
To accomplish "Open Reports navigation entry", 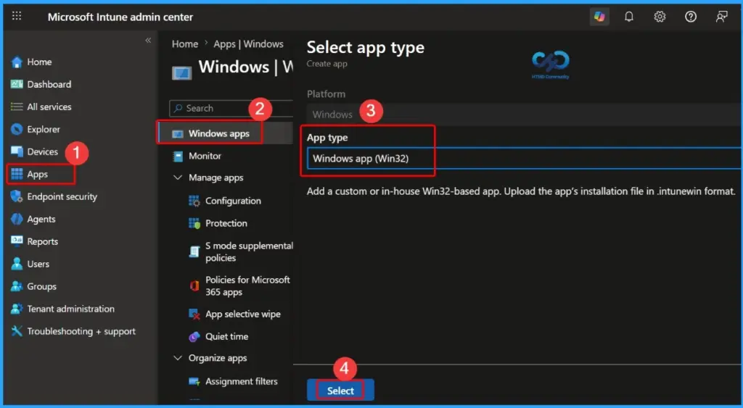I will point(43,241).
